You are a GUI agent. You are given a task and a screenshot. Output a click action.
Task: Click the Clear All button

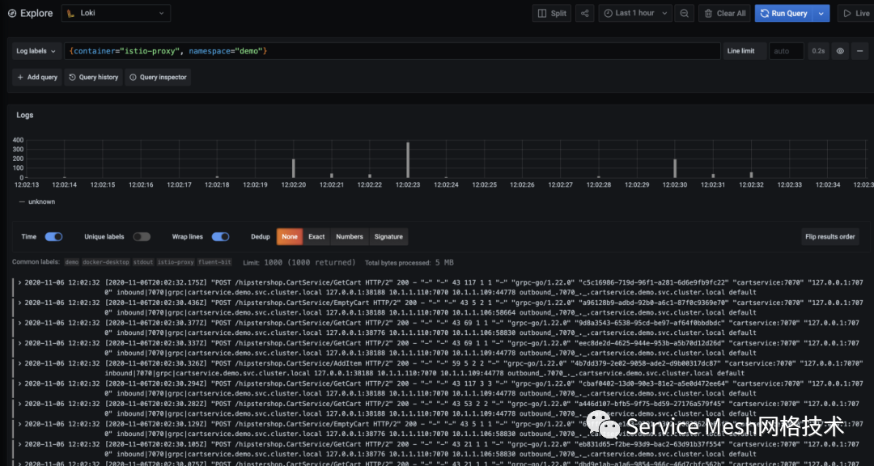coord(724,14)
